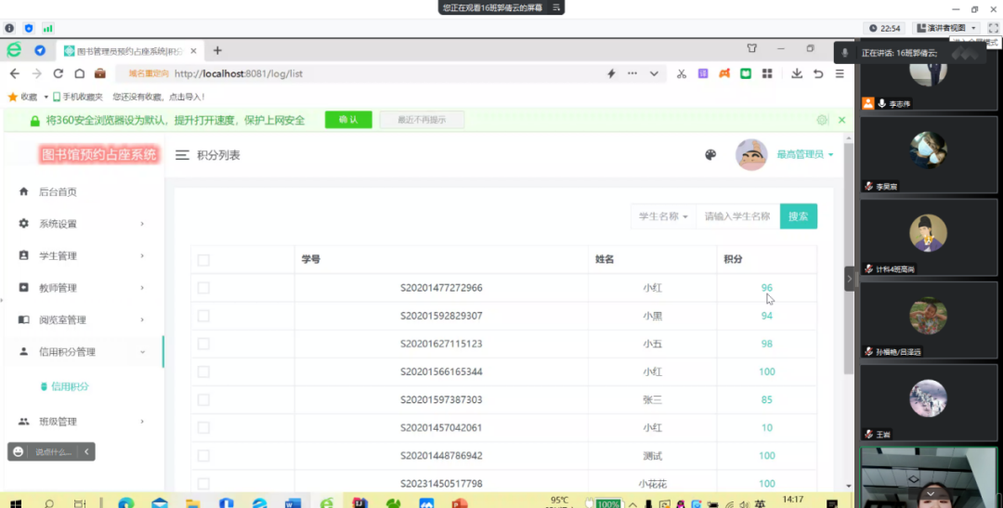Select the 信用积分 submenu item
Viewport: 1003px width, 508px height.
pyautogui.click(x=70, y=386)
